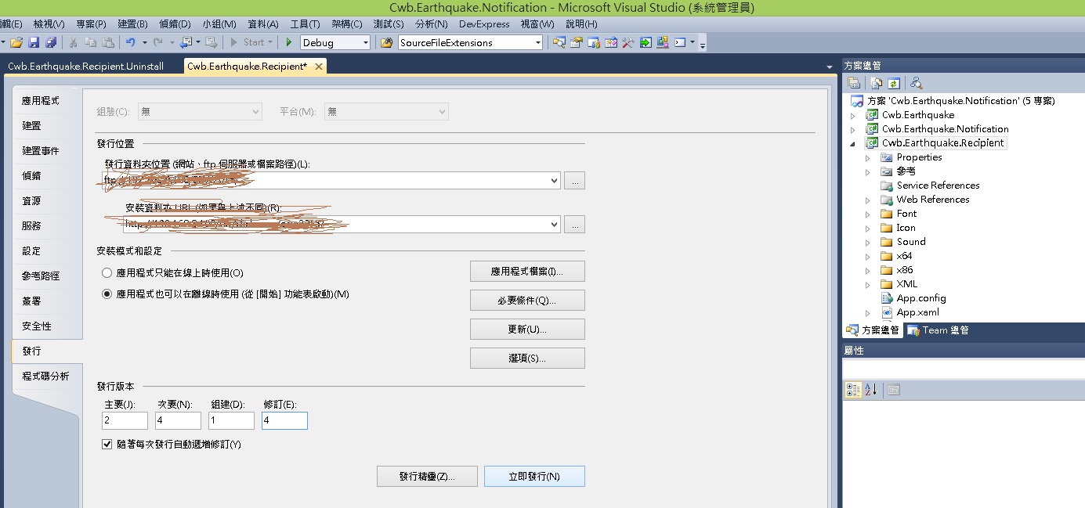Click the Navigate Backward icon
1085x508 pixels.
tap(186, 42)
